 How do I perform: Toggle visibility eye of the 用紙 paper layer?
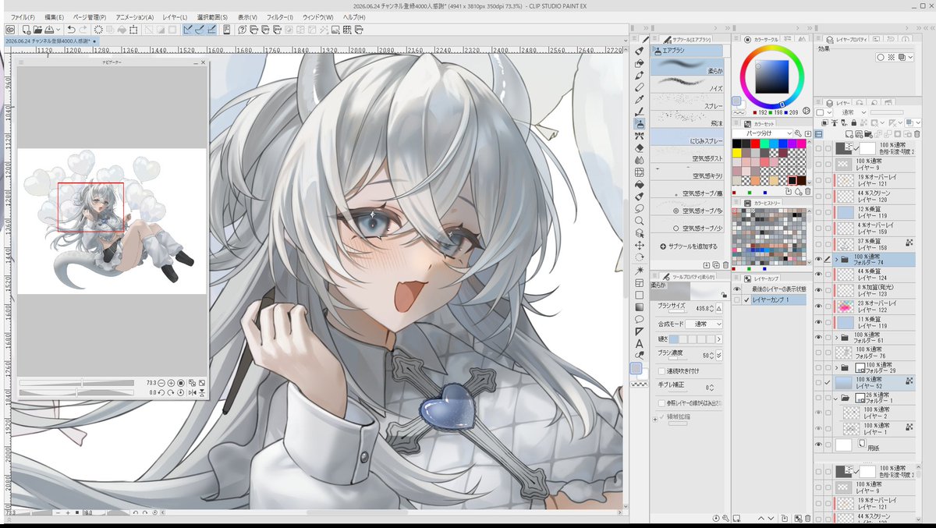coord(818,445)
